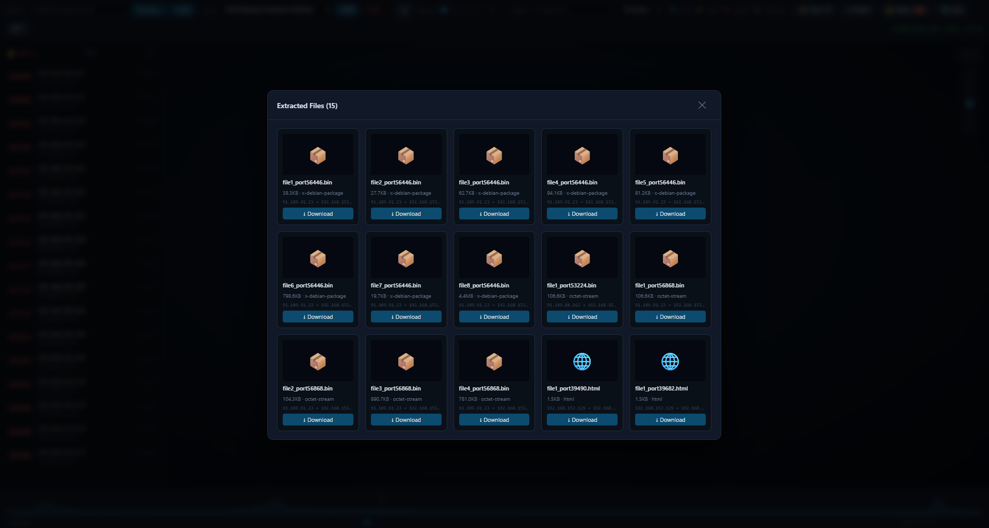Click package icon of file2_port56868.bin
Viewport: 989px width, 528px height.
[x=318, y=362]
